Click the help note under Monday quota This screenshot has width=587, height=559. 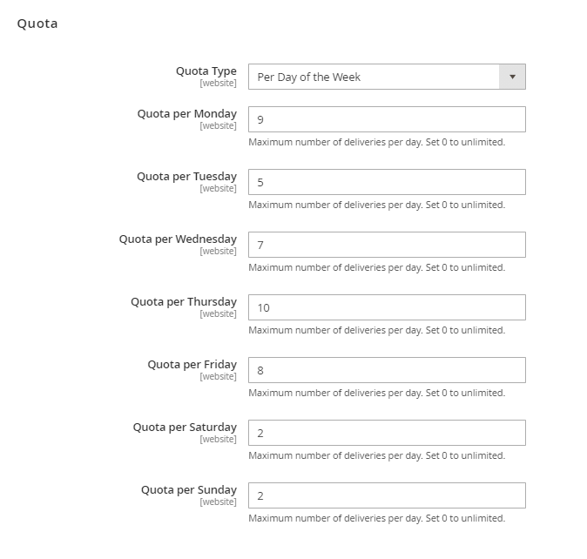pos(376,142)
